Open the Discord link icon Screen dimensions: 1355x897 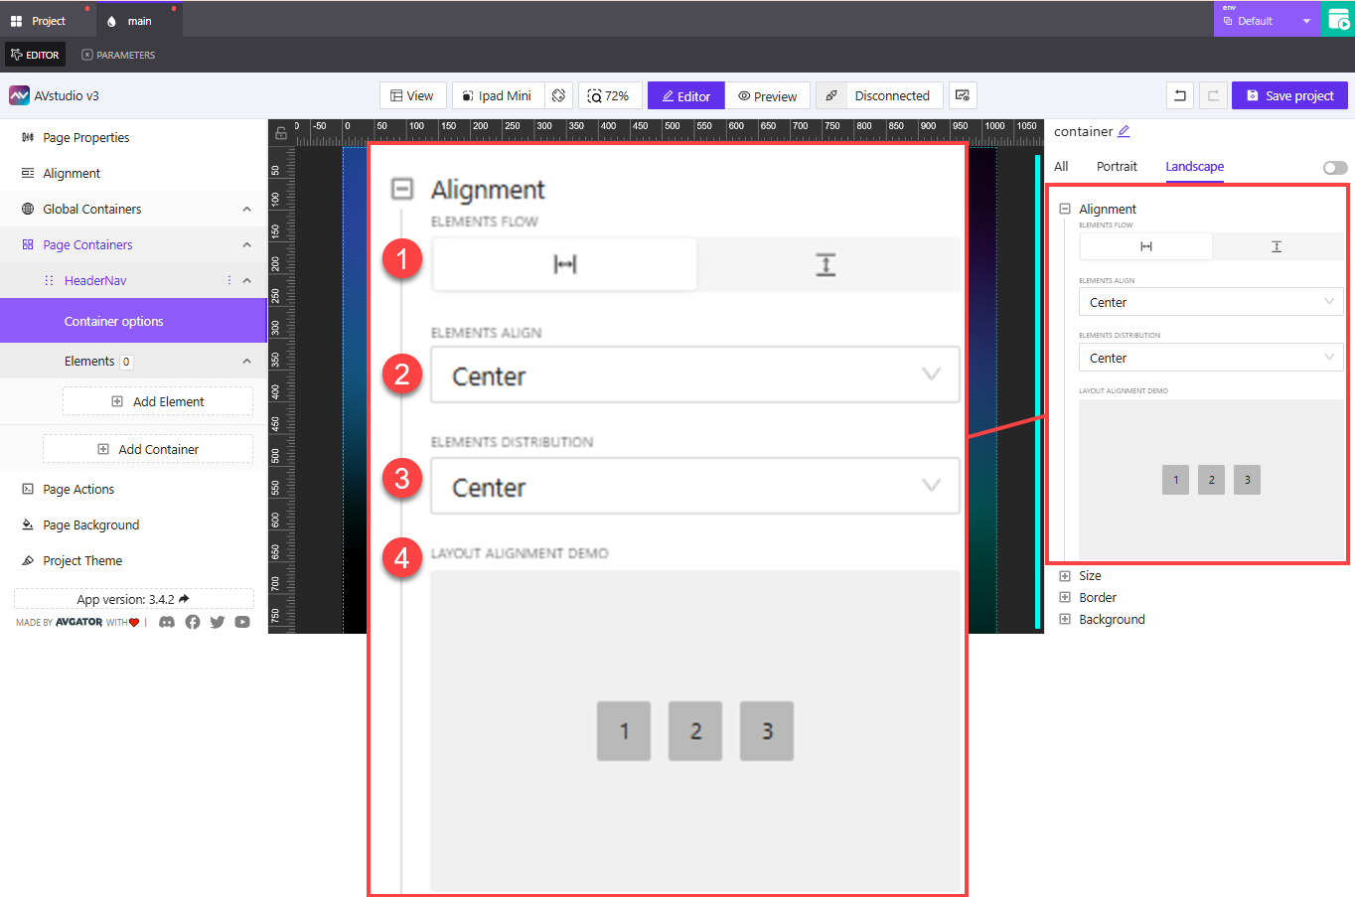(167, 622)
